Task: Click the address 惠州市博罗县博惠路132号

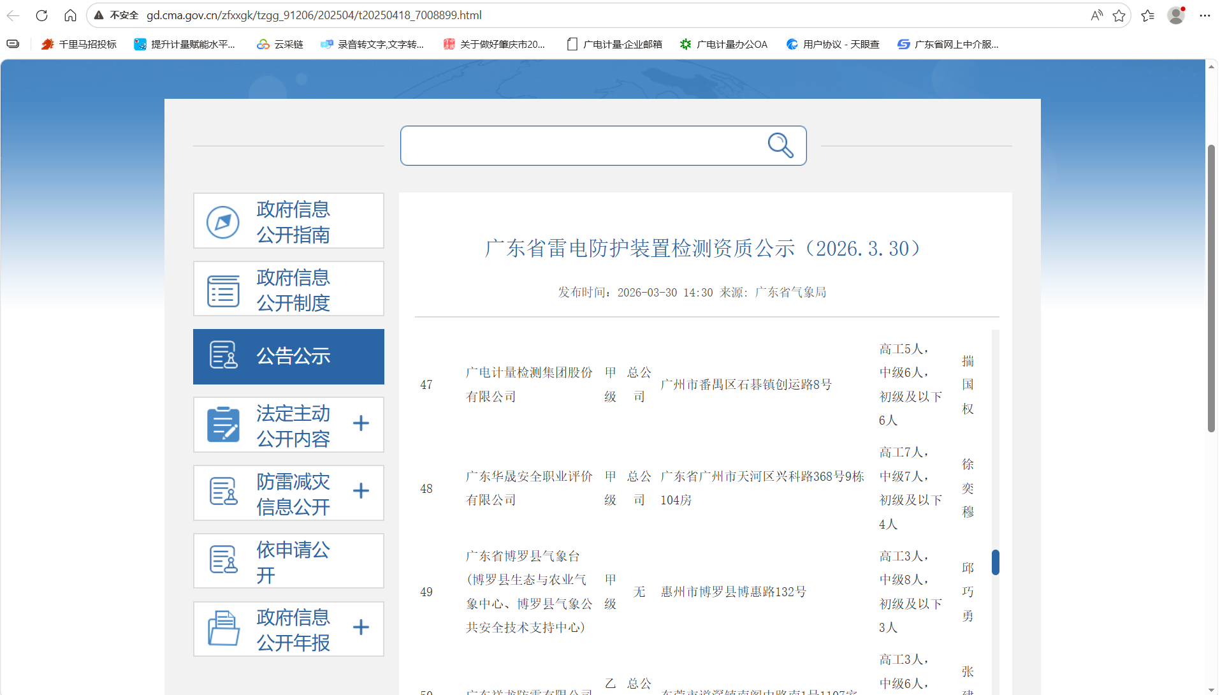Action: pyautogui.click(x=733, y=592)
